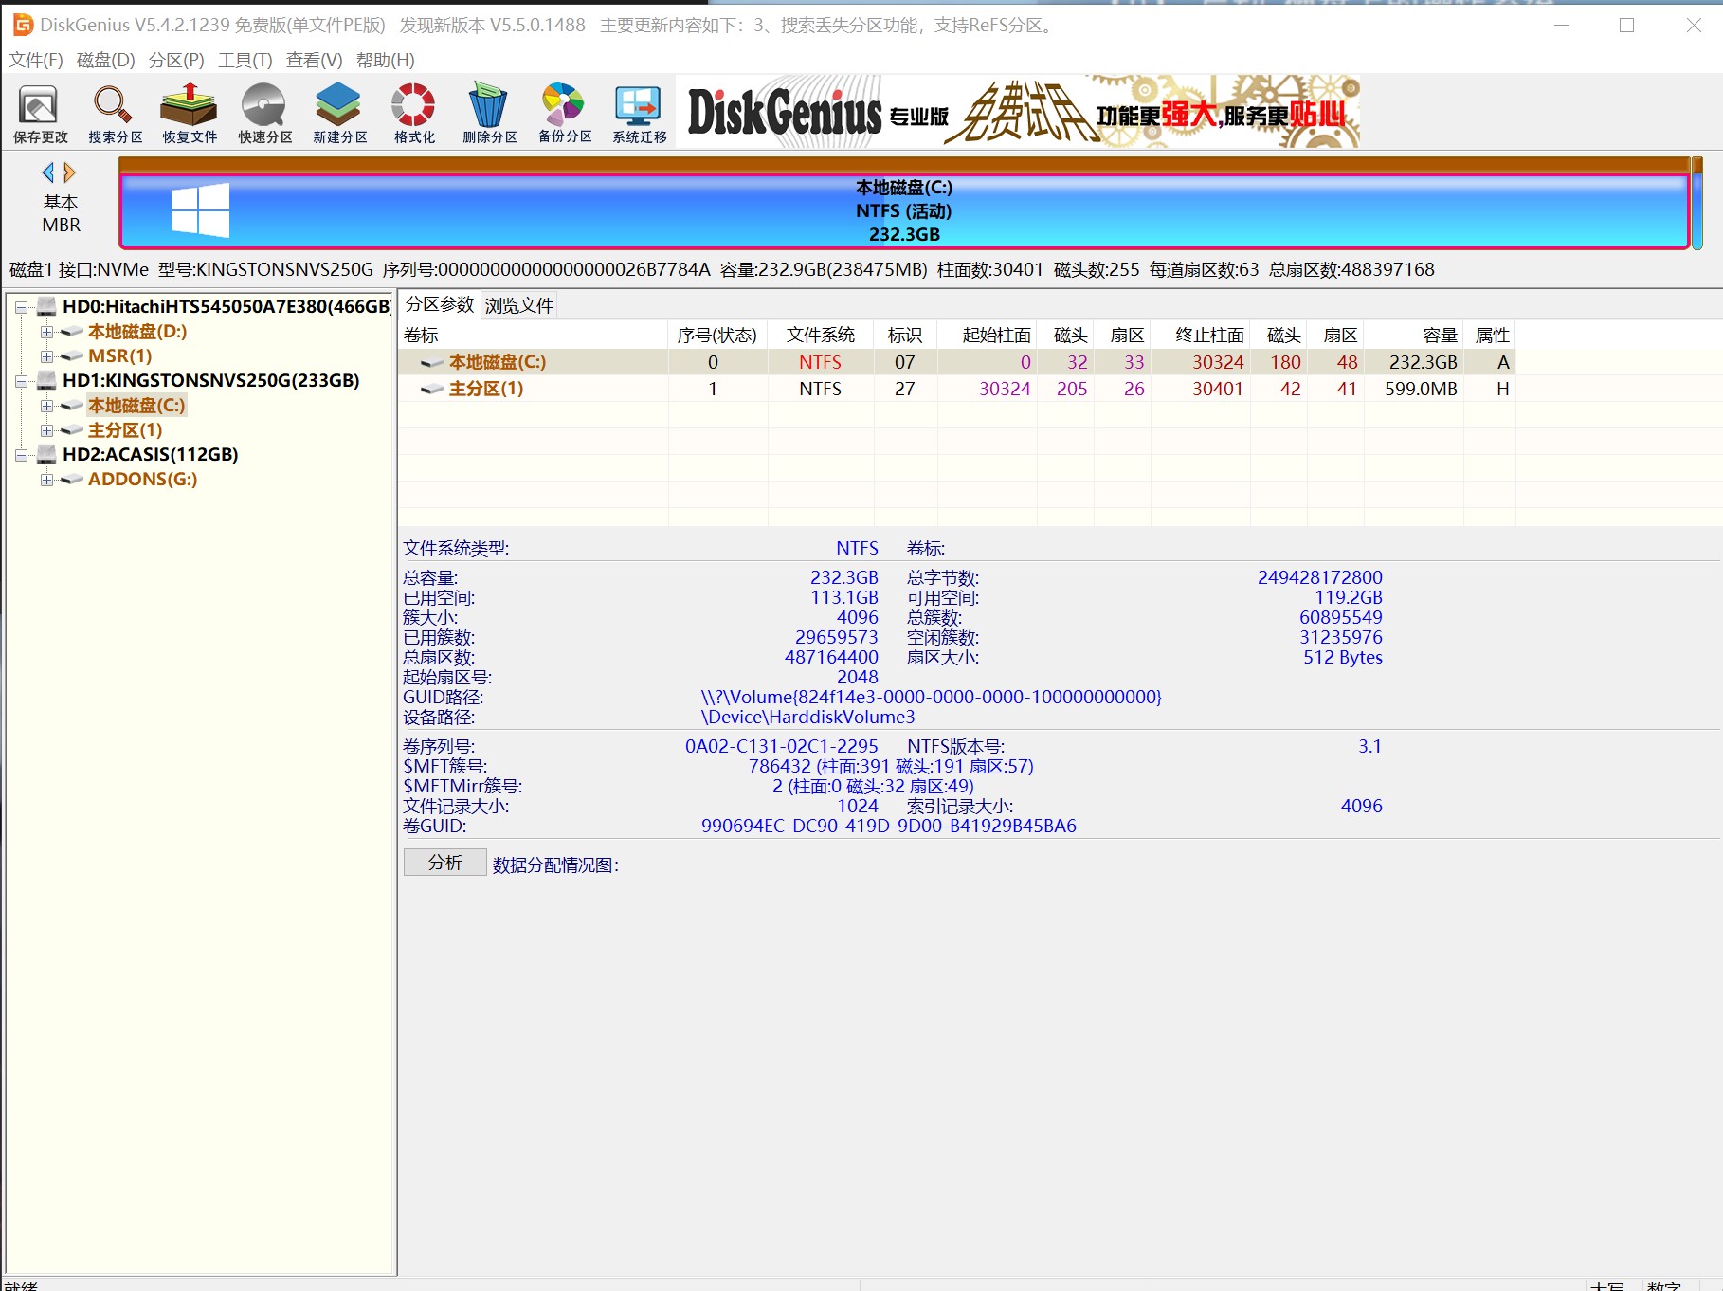Select HD1:KINGSTONSNVS250G(233GB) in tree

pyautogui.click(x=211, y=380)
